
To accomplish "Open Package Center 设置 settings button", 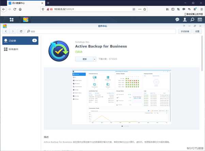I will [197, 32].
